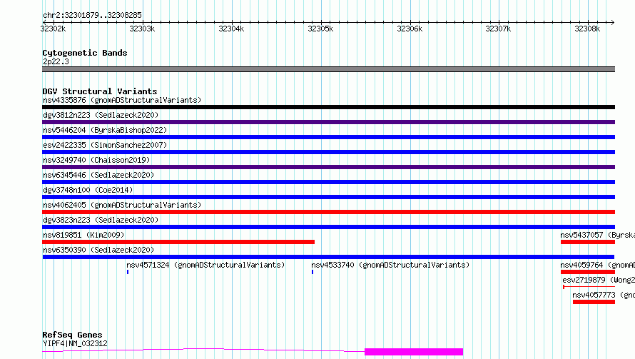Click the YIPF4|NM_032312 gene label
The width and height of the screenshot is (635, 359).
pos(75,343)
